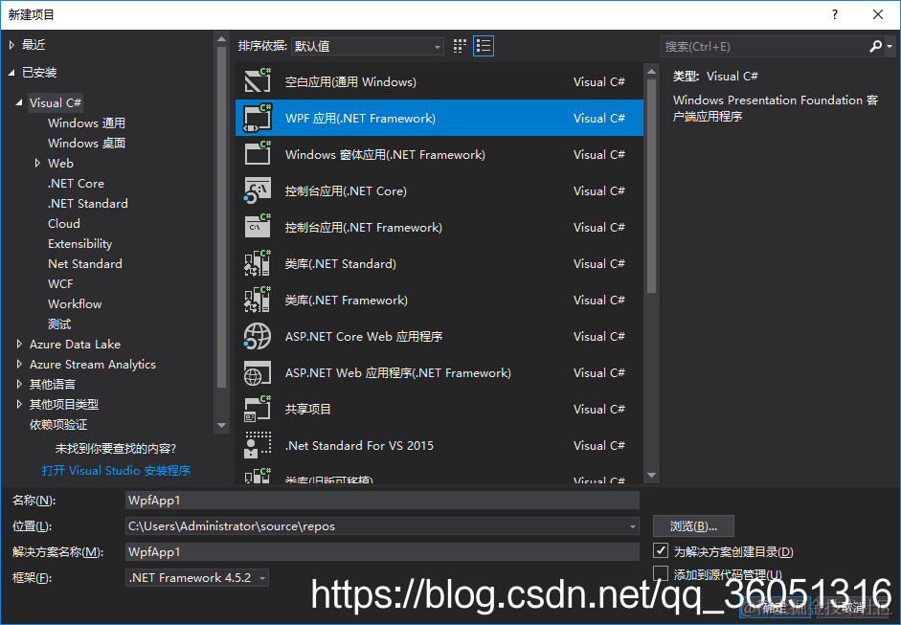The image size is (901, 625).
Task: Click into the project name field WpfApp1
Action: click(x=382, y=501)
